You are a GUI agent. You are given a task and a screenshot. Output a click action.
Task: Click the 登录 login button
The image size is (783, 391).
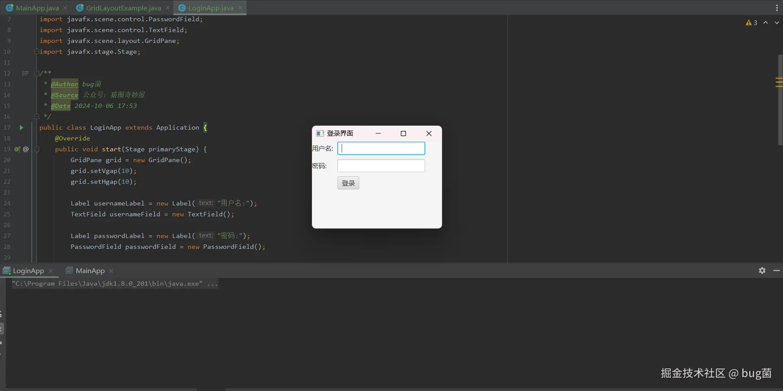(348, 183)
